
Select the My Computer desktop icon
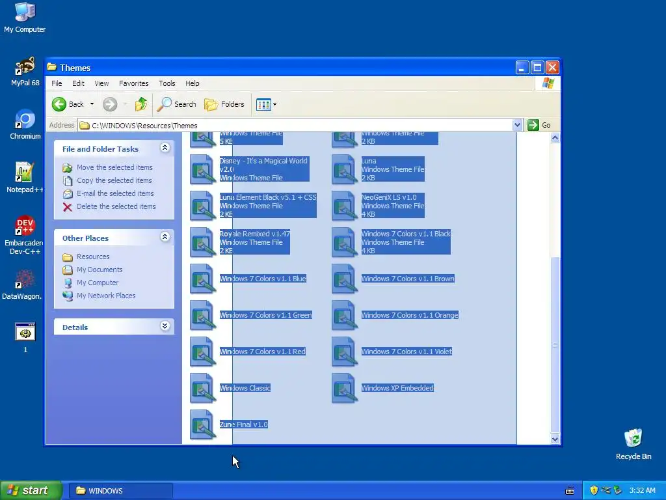25,18
